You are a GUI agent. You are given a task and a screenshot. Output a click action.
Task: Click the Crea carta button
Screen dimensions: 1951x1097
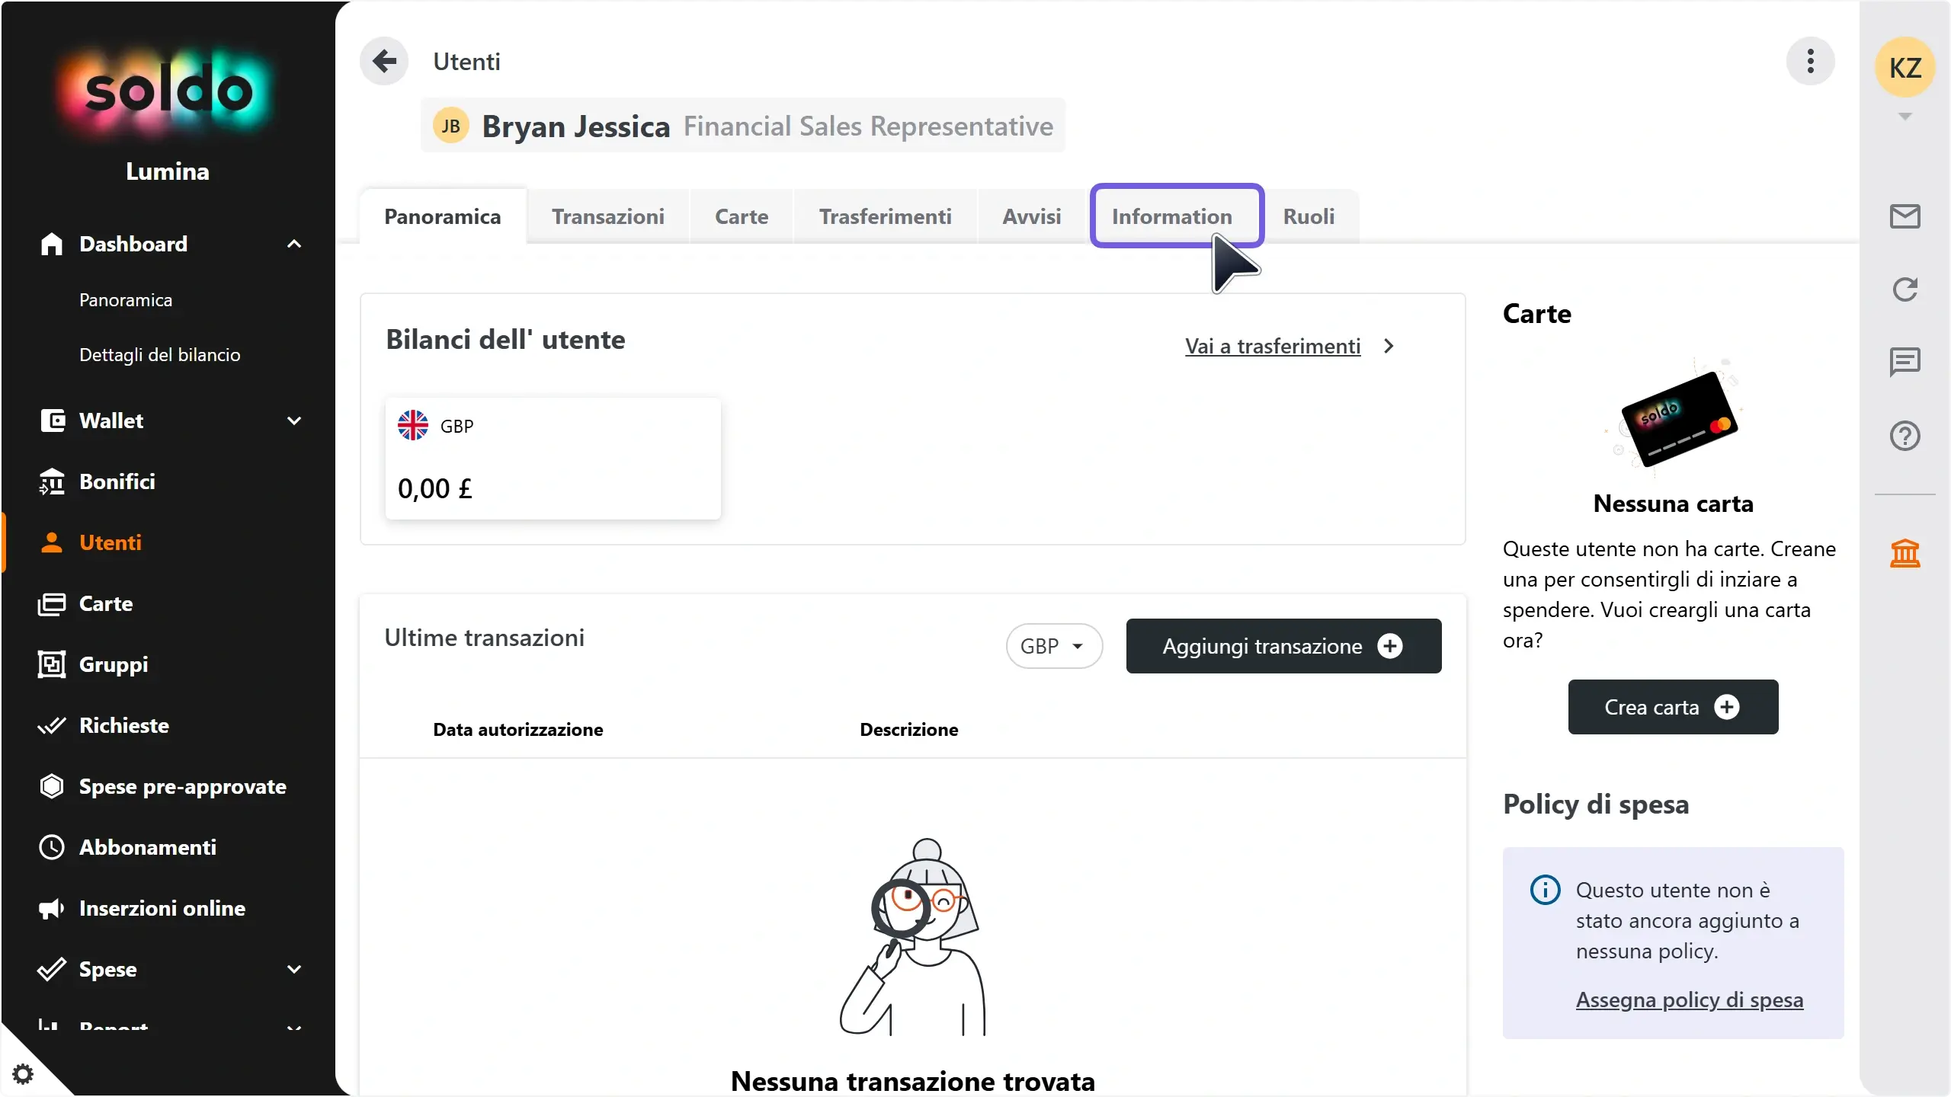[1673, 707]
